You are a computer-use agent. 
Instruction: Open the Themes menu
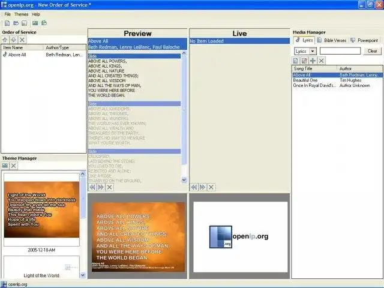pyautogui.click(x=22, y=14)
